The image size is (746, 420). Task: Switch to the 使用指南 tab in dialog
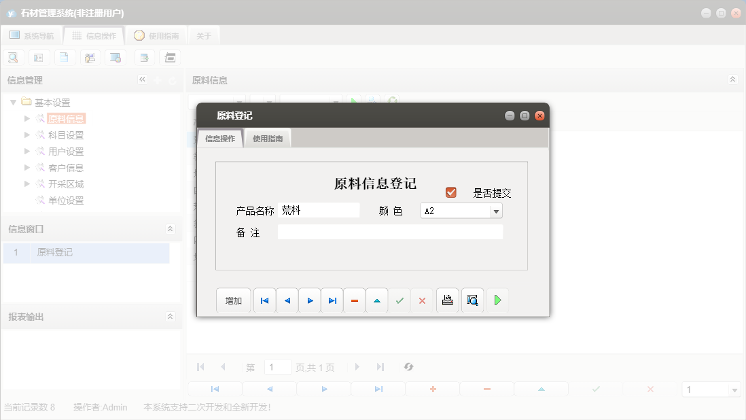coord(268,137)
